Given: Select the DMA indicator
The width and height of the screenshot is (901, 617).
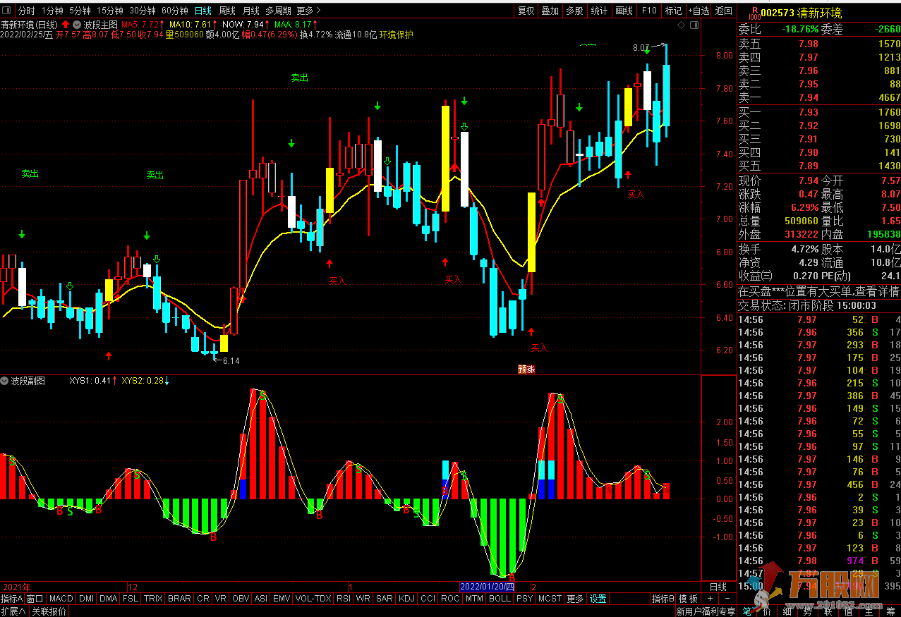Looking at the screenshot, I should tap(109, 599).
